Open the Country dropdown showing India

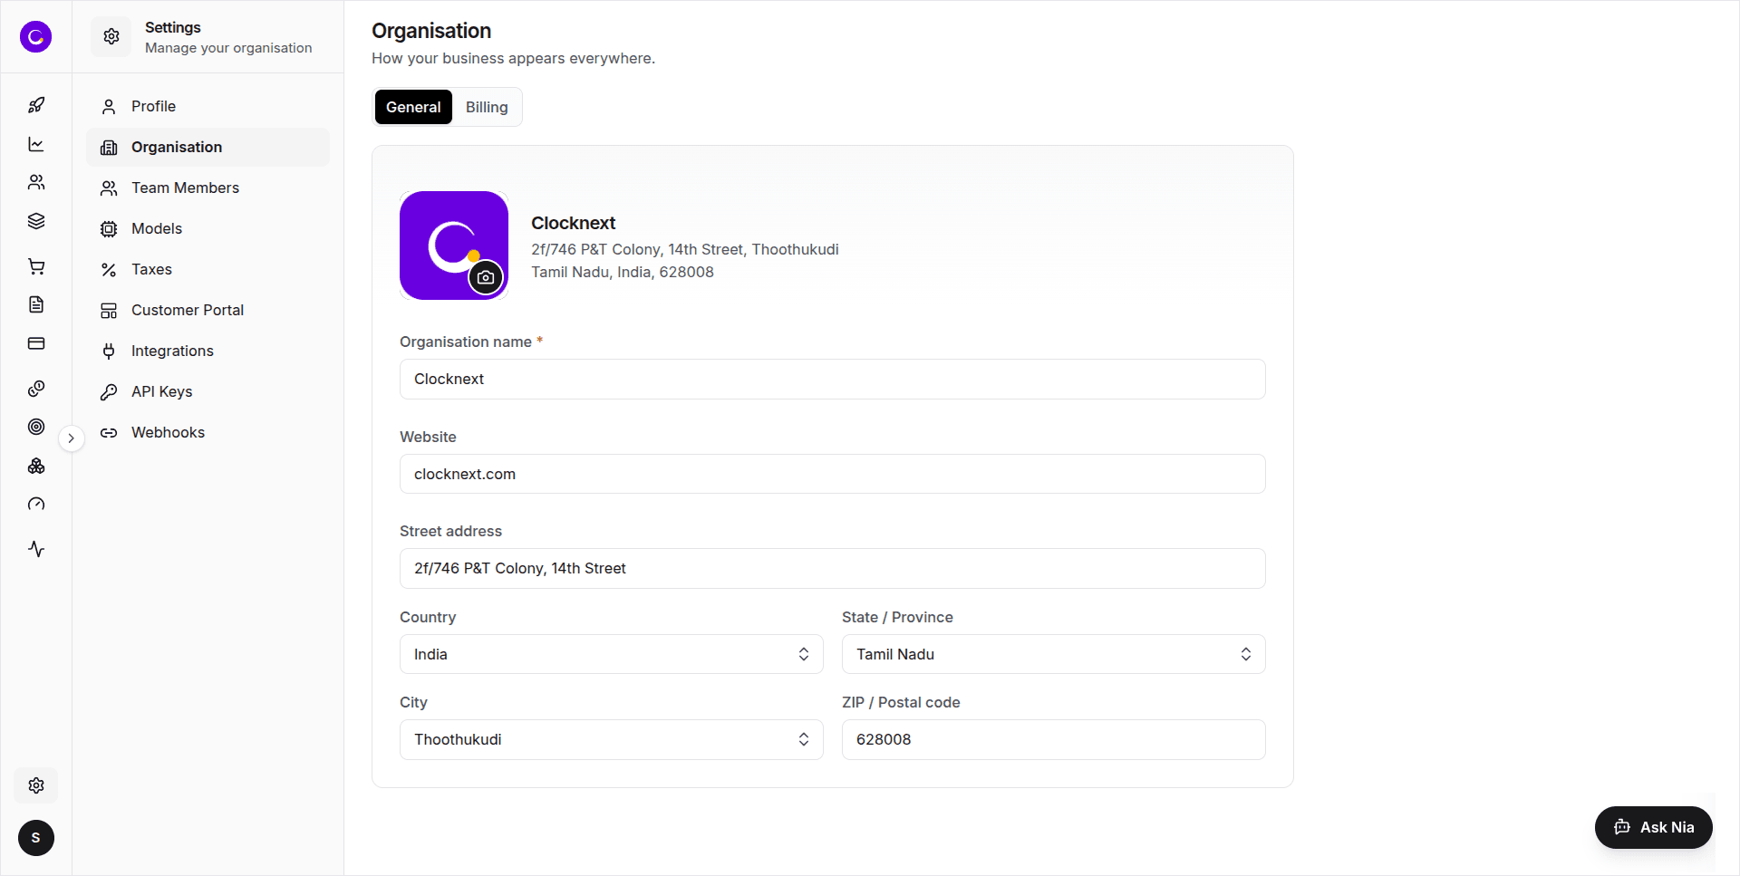coord(612,654)
